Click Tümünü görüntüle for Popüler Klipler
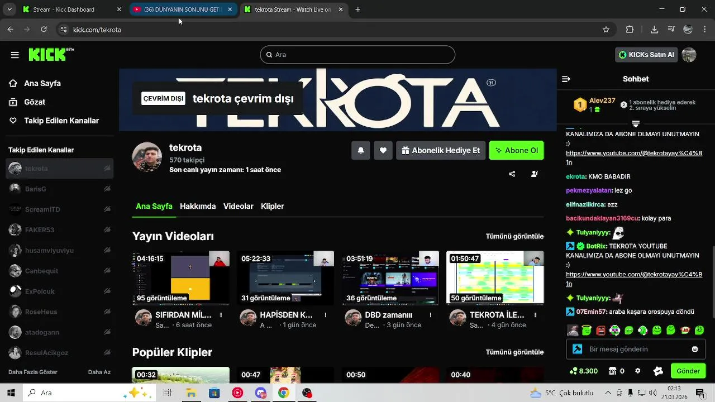715x402 pixels. pos(514,352)
